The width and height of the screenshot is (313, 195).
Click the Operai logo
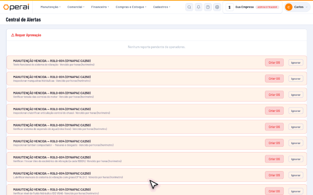tap(16, 7)
